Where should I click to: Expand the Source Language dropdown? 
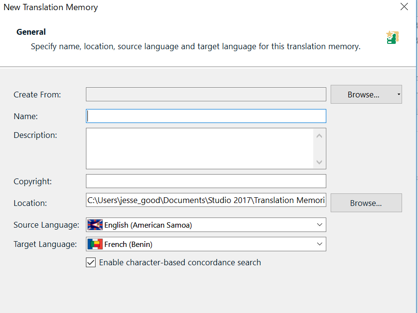[320, 225]
